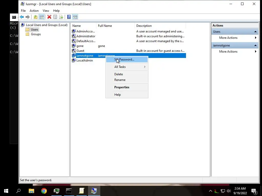Collapse the Users section in Actions pane

(x=255, y=31)
